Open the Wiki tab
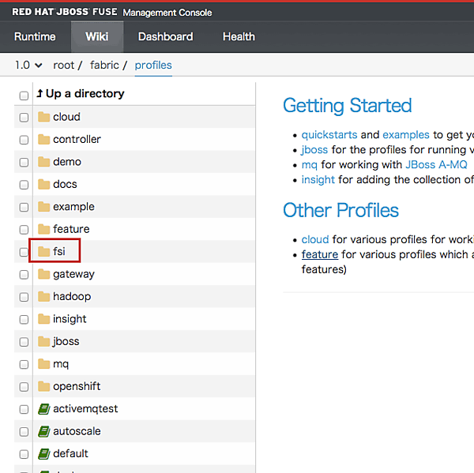This screenshot has height=473, width=474. click(x=96, y=36)
